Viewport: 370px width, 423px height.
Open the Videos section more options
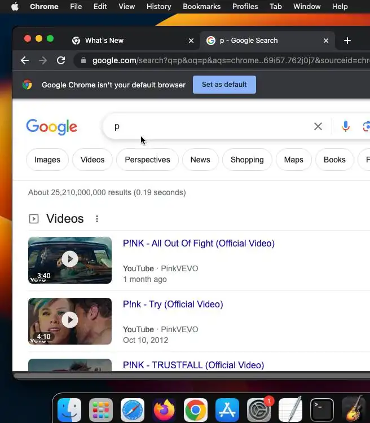point(97,219)
